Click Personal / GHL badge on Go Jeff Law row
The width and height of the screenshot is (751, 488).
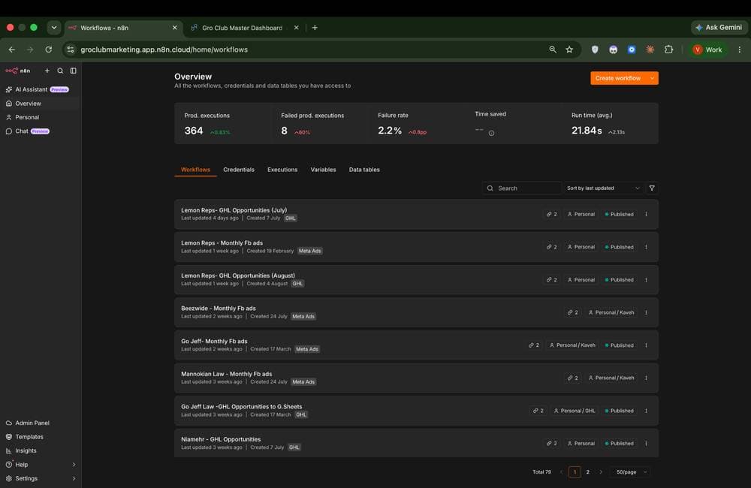click(x=575, y=411)
